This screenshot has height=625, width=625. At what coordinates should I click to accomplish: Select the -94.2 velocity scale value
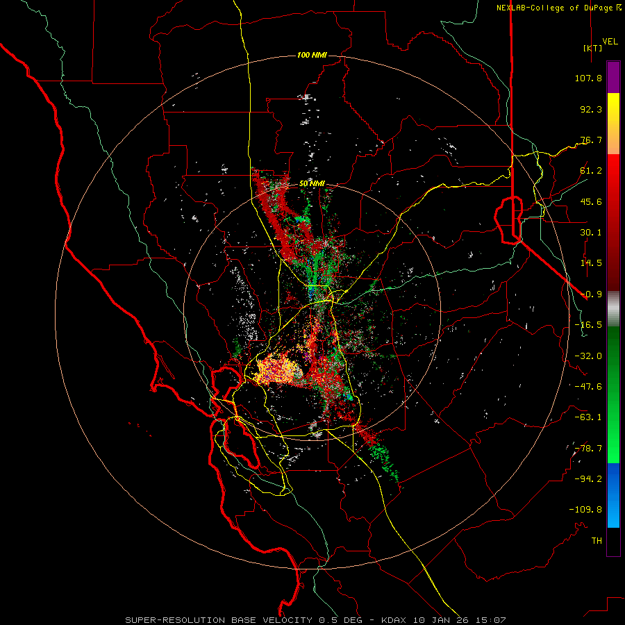pos(588,479)
